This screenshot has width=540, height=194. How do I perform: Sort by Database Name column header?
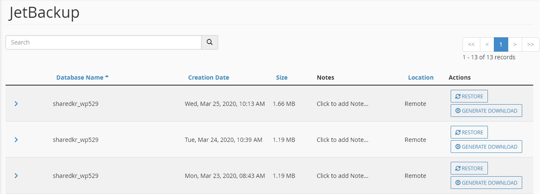(x=80, y=78)
